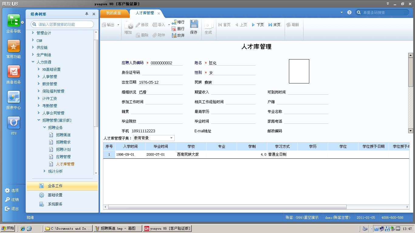415x233 pixels.
Task: Open dropdown arrow beside help icon
Action: point(341,12)
